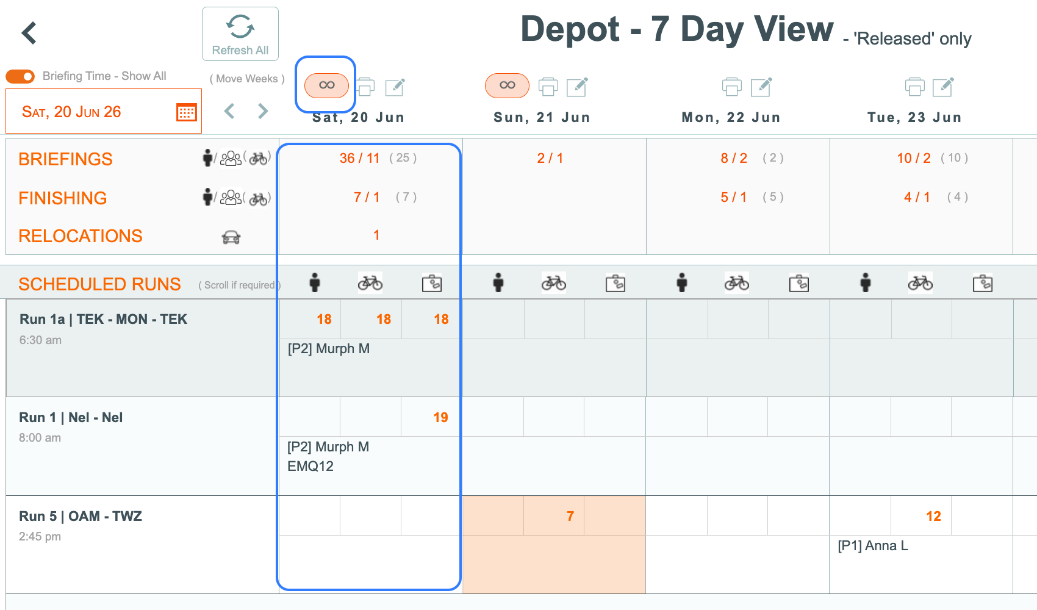Viewport: 1037px width, 610px height.
Task: Click the Saturday lunch pack column icon
Action: (432, 283)
